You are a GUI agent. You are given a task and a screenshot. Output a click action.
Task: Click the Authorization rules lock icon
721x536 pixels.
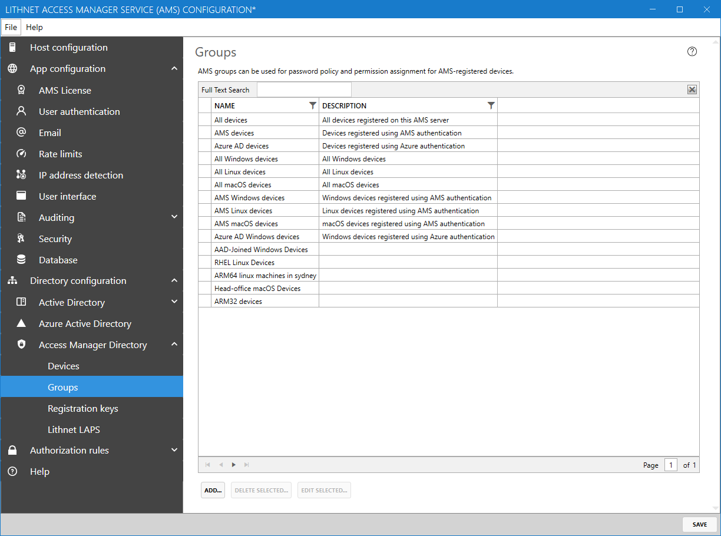[x=12, y=451]
